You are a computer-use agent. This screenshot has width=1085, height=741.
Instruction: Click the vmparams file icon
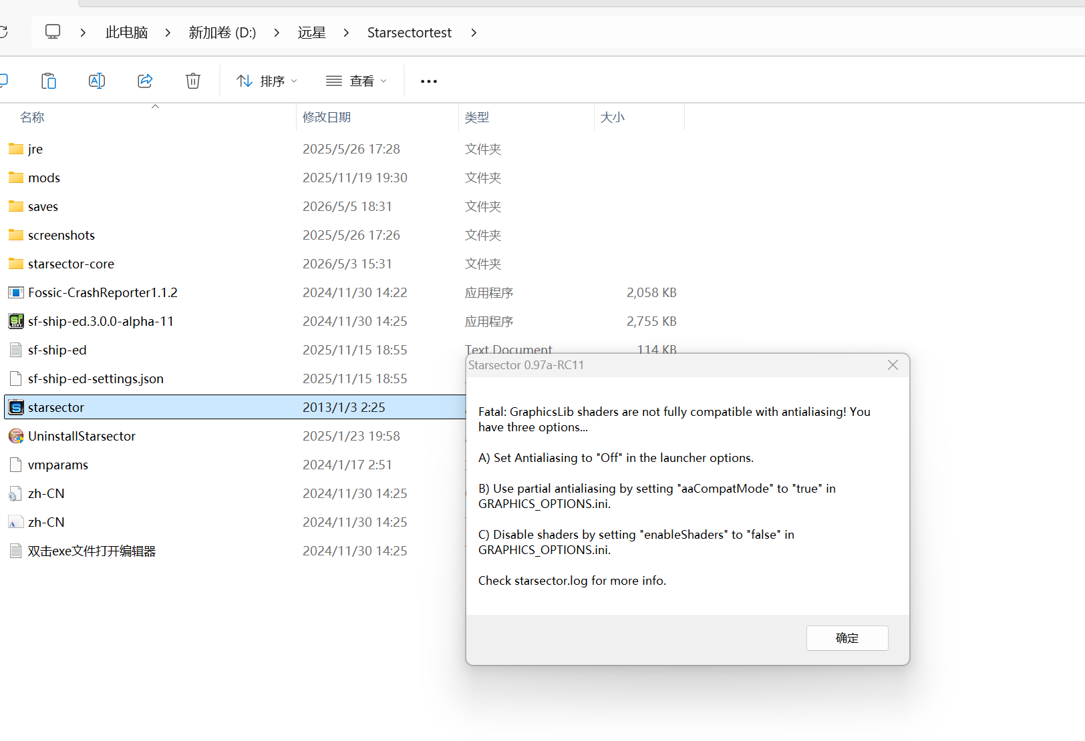[16, 465]
